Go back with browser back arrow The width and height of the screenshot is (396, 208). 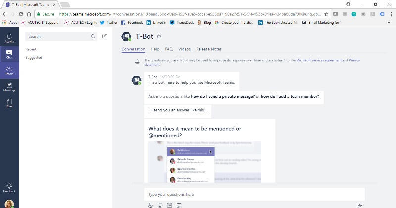(5, 14)
